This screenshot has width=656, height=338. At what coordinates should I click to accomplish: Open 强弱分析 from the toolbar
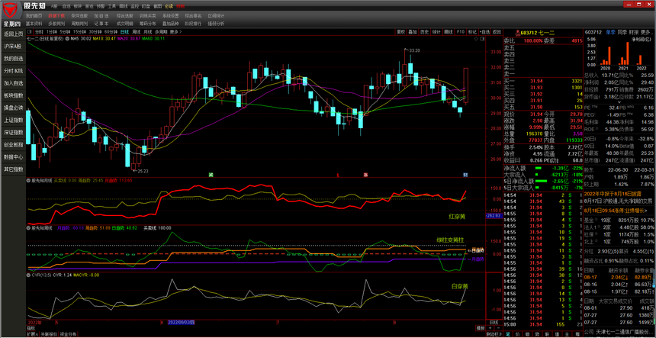point(216,24)
